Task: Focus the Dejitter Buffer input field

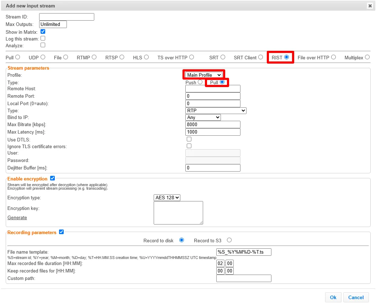Action: [x=213, y=168]
